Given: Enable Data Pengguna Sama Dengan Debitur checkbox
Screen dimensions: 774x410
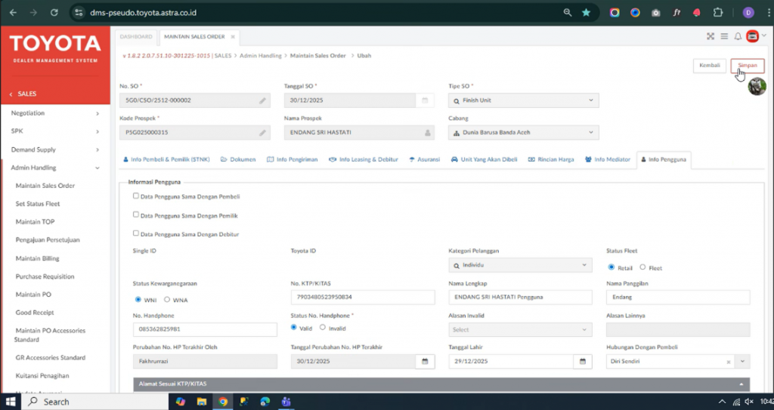Looking at the screenshot, I should coord(136,233).
